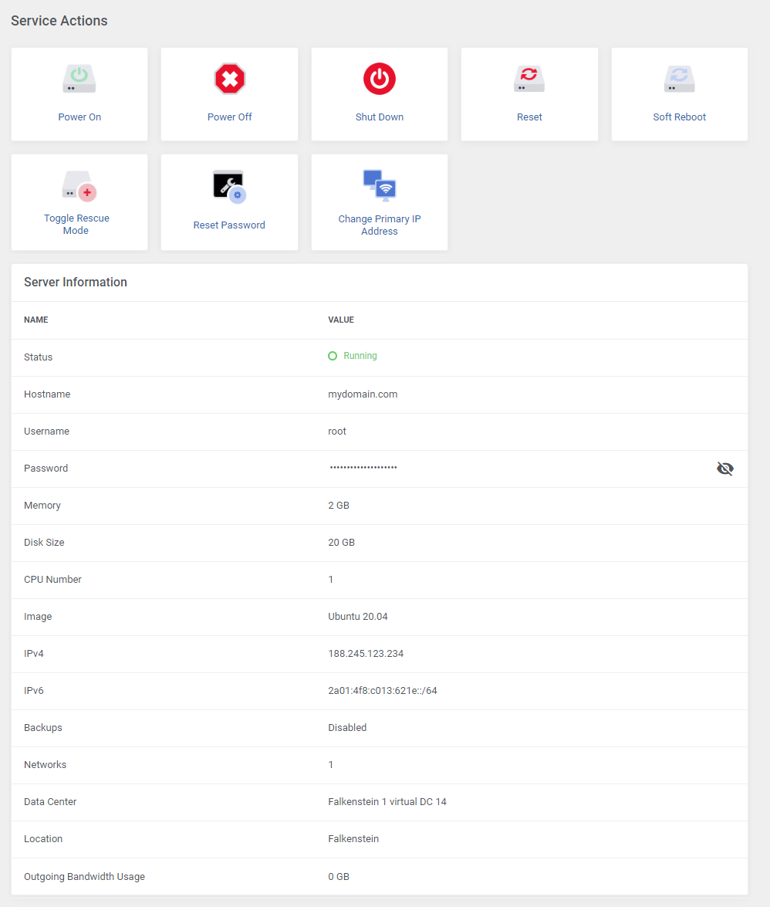The height and width of the screenshot is (907, 770).
Task: Select the IPv6 address 2a01:4f8:c013:621e::/64
Action: pyautogui.click(x=382, y=690)
